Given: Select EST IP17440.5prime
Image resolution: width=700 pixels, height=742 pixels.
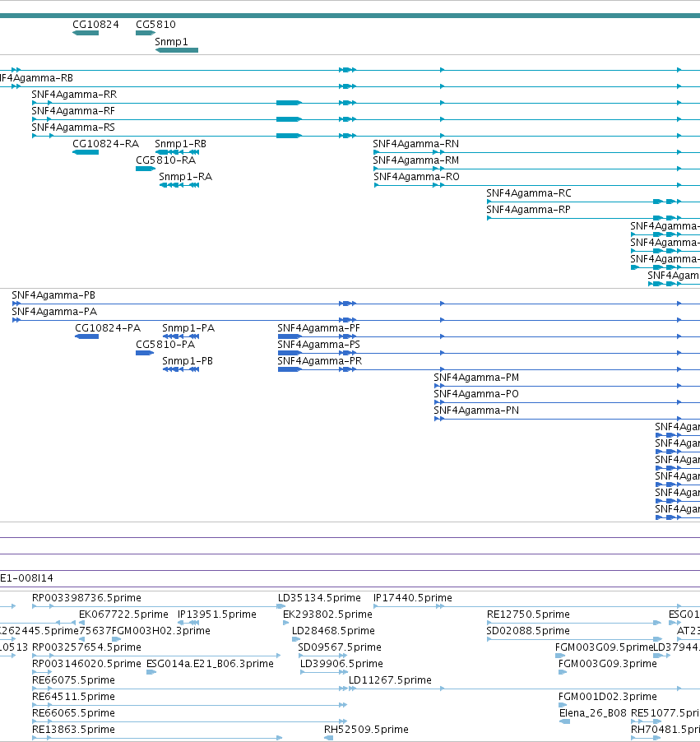Looking at the screenshot, I should pyautogui.click(x=413, y=598).
